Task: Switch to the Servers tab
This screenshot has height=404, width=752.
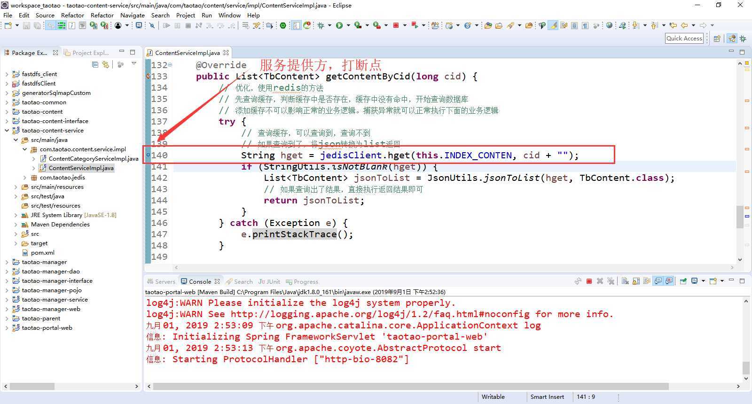Action: tap(161, 281)
